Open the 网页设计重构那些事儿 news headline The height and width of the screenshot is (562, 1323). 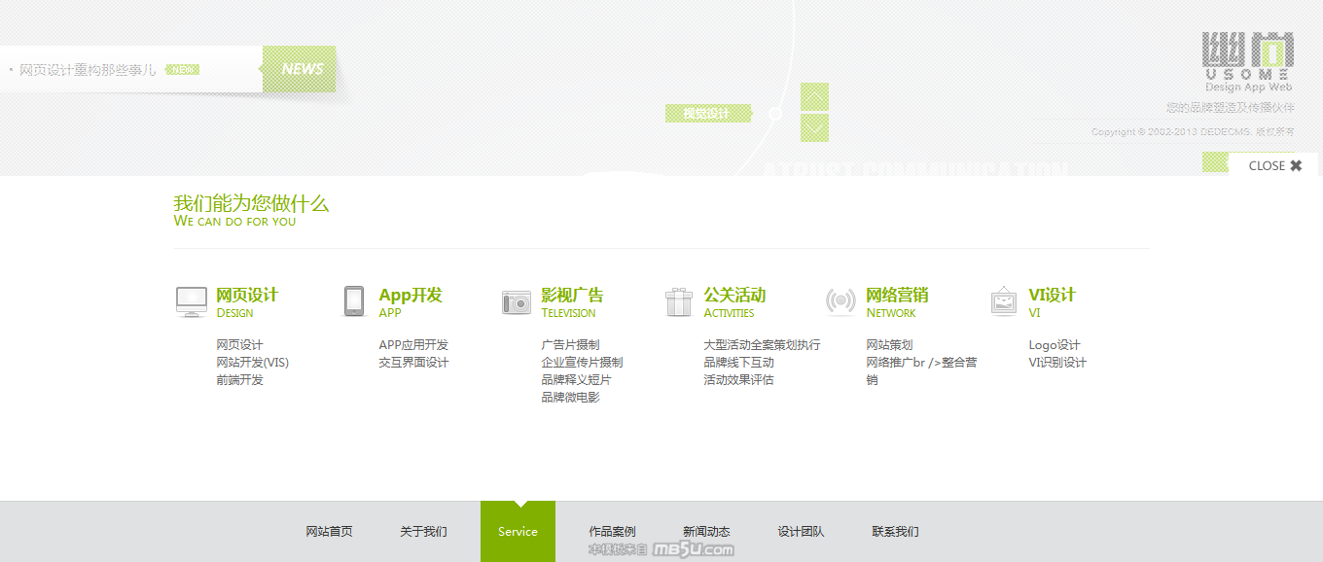(x=88, y=70)
